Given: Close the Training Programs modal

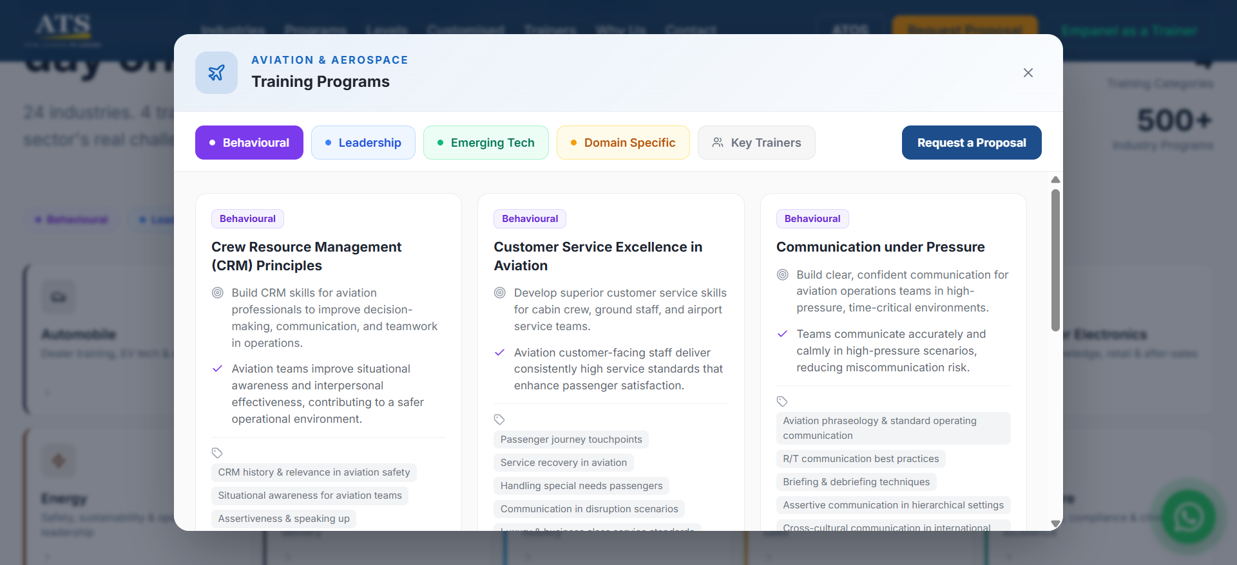Looking at the screenshot, I should pyautogui.click(x=1028, y=73).
